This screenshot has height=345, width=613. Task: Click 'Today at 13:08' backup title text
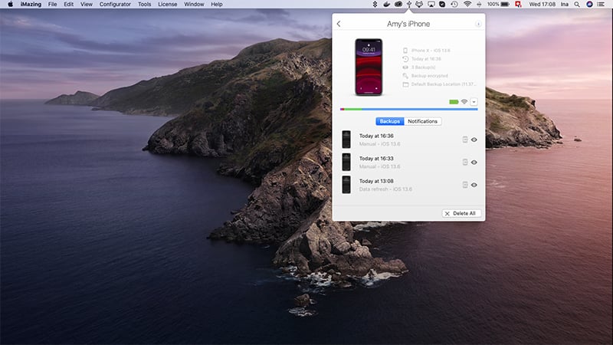pos(376,181)
